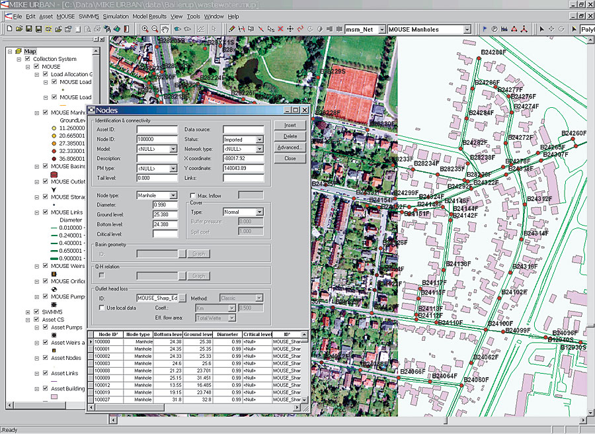The image size is (595, 434).
Task: Click the Advanced... button
Action: (x=290, y=148)
